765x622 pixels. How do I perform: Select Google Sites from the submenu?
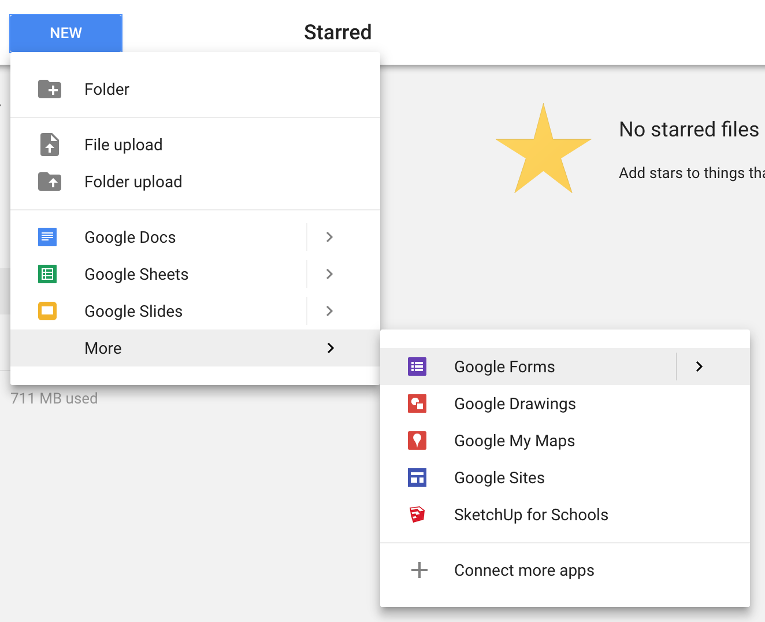coord(565,477)
